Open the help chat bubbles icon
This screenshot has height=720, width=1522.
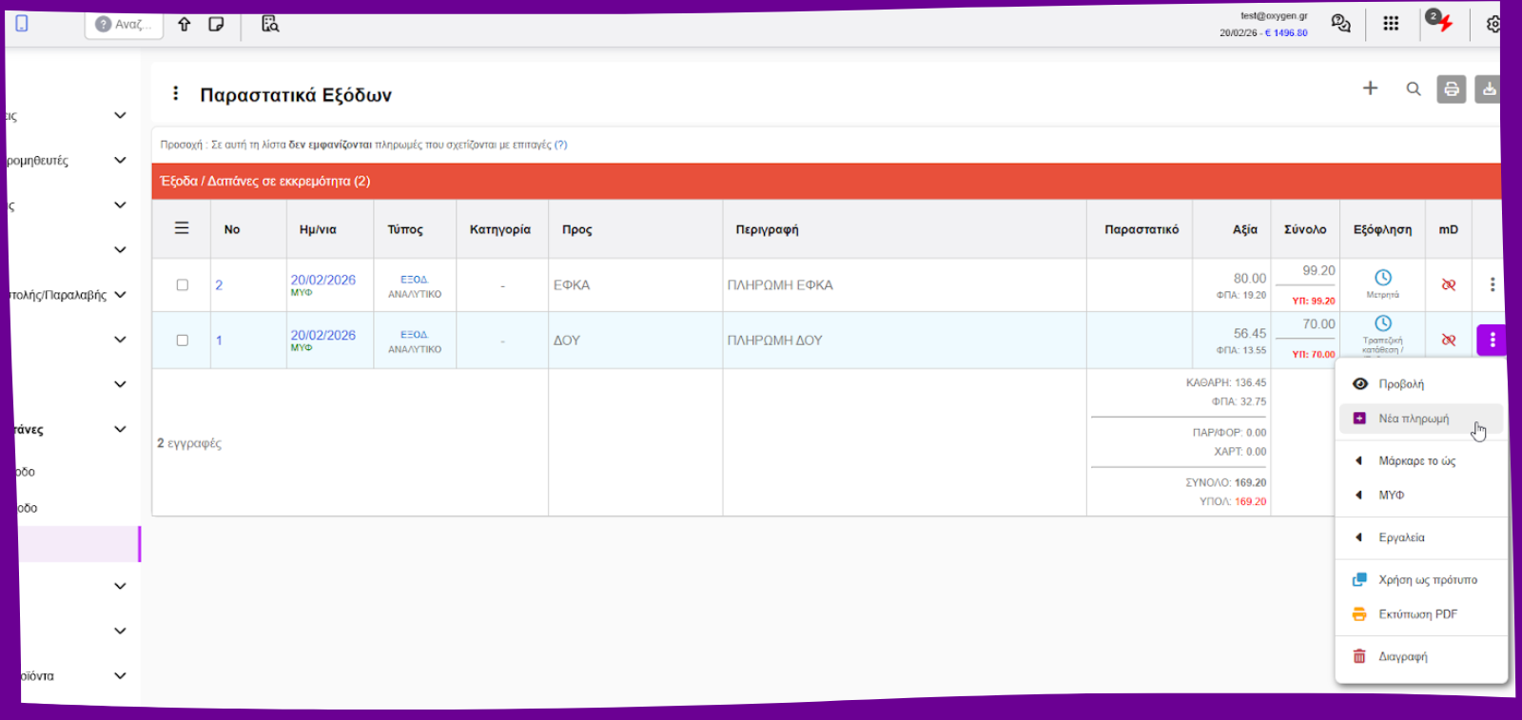tap(1340, 24)
